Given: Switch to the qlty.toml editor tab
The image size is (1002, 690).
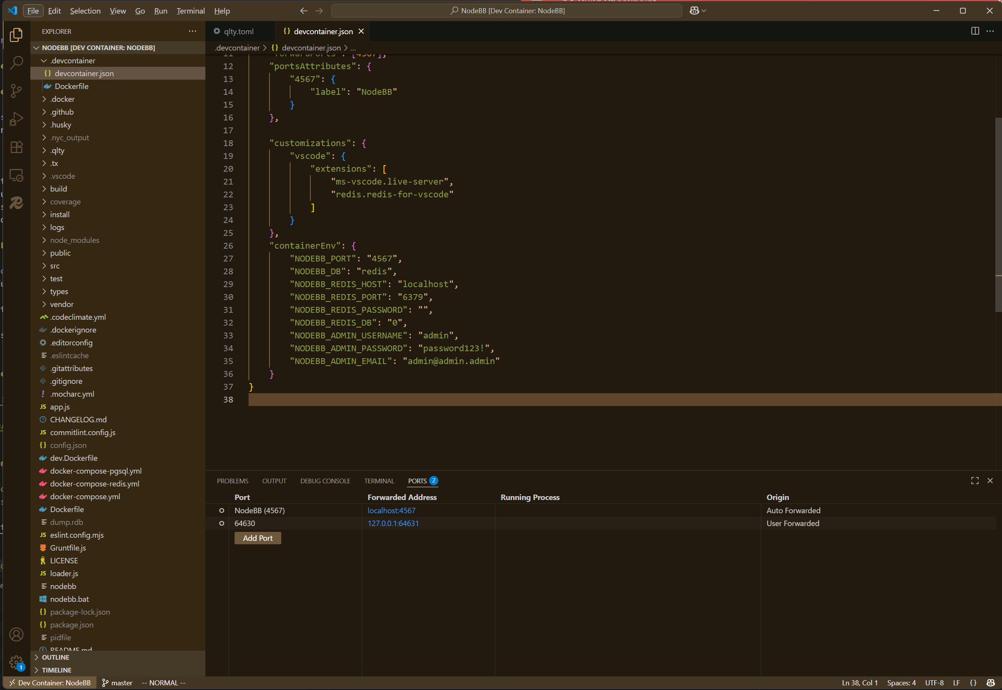Looking at the screenshot, I should [239, 31].
